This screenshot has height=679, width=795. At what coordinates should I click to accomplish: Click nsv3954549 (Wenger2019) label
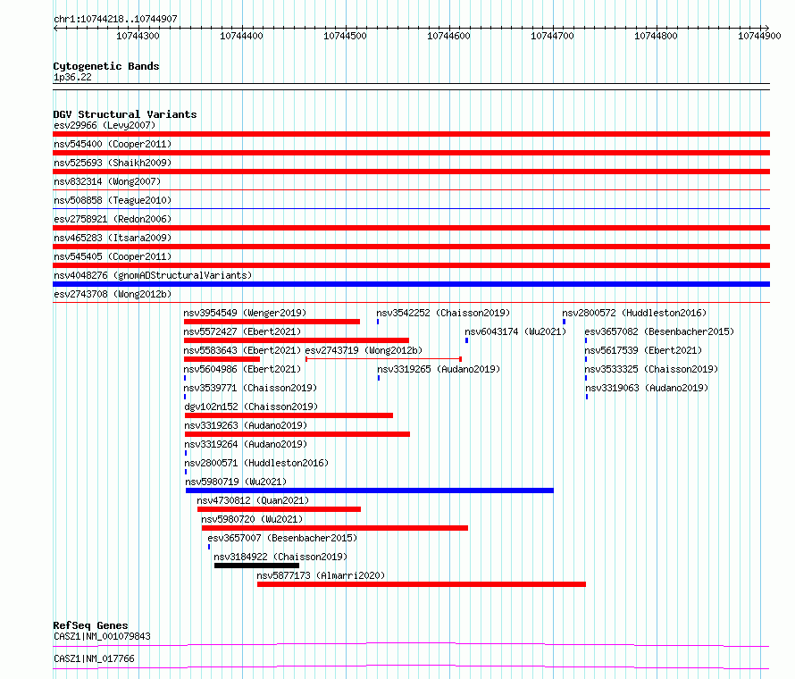tap(245, 313)
